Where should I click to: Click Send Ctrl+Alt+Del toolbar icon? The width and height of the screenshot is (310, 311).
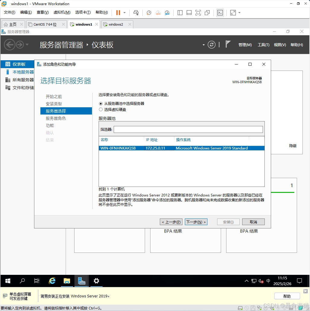[x=136, y=12]
